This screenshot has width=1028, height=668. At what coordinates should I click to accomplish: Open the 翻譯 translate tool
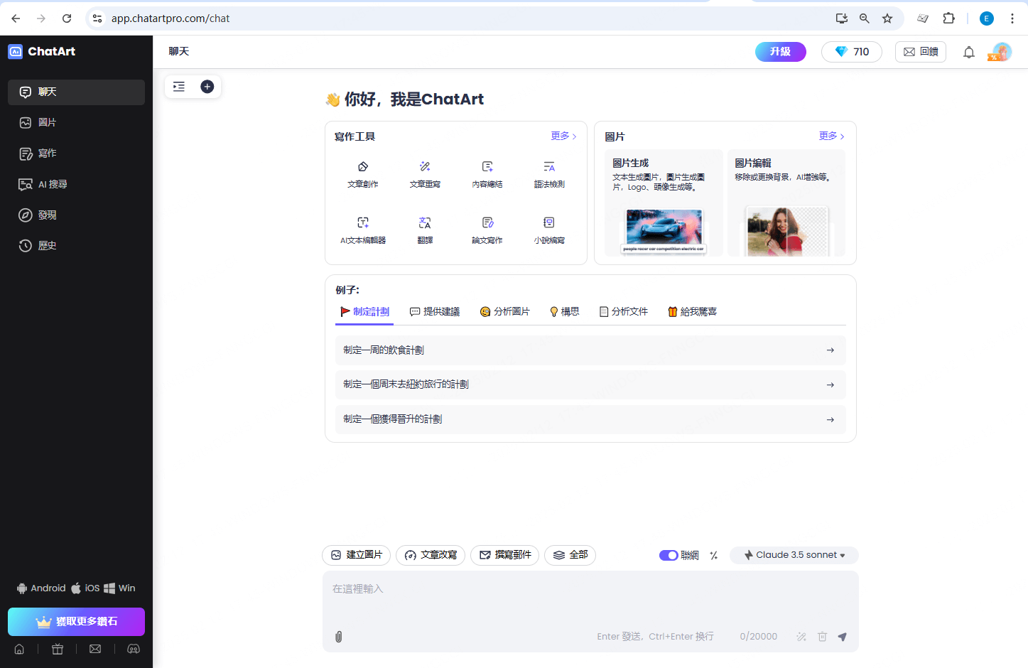(x=425, y=230)
